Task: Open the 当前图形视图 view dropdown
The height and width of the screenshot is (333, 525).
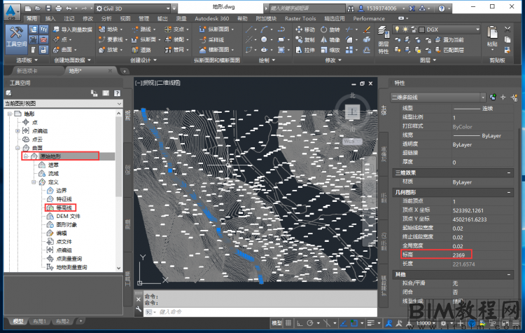Action: (x=63, y=104)
